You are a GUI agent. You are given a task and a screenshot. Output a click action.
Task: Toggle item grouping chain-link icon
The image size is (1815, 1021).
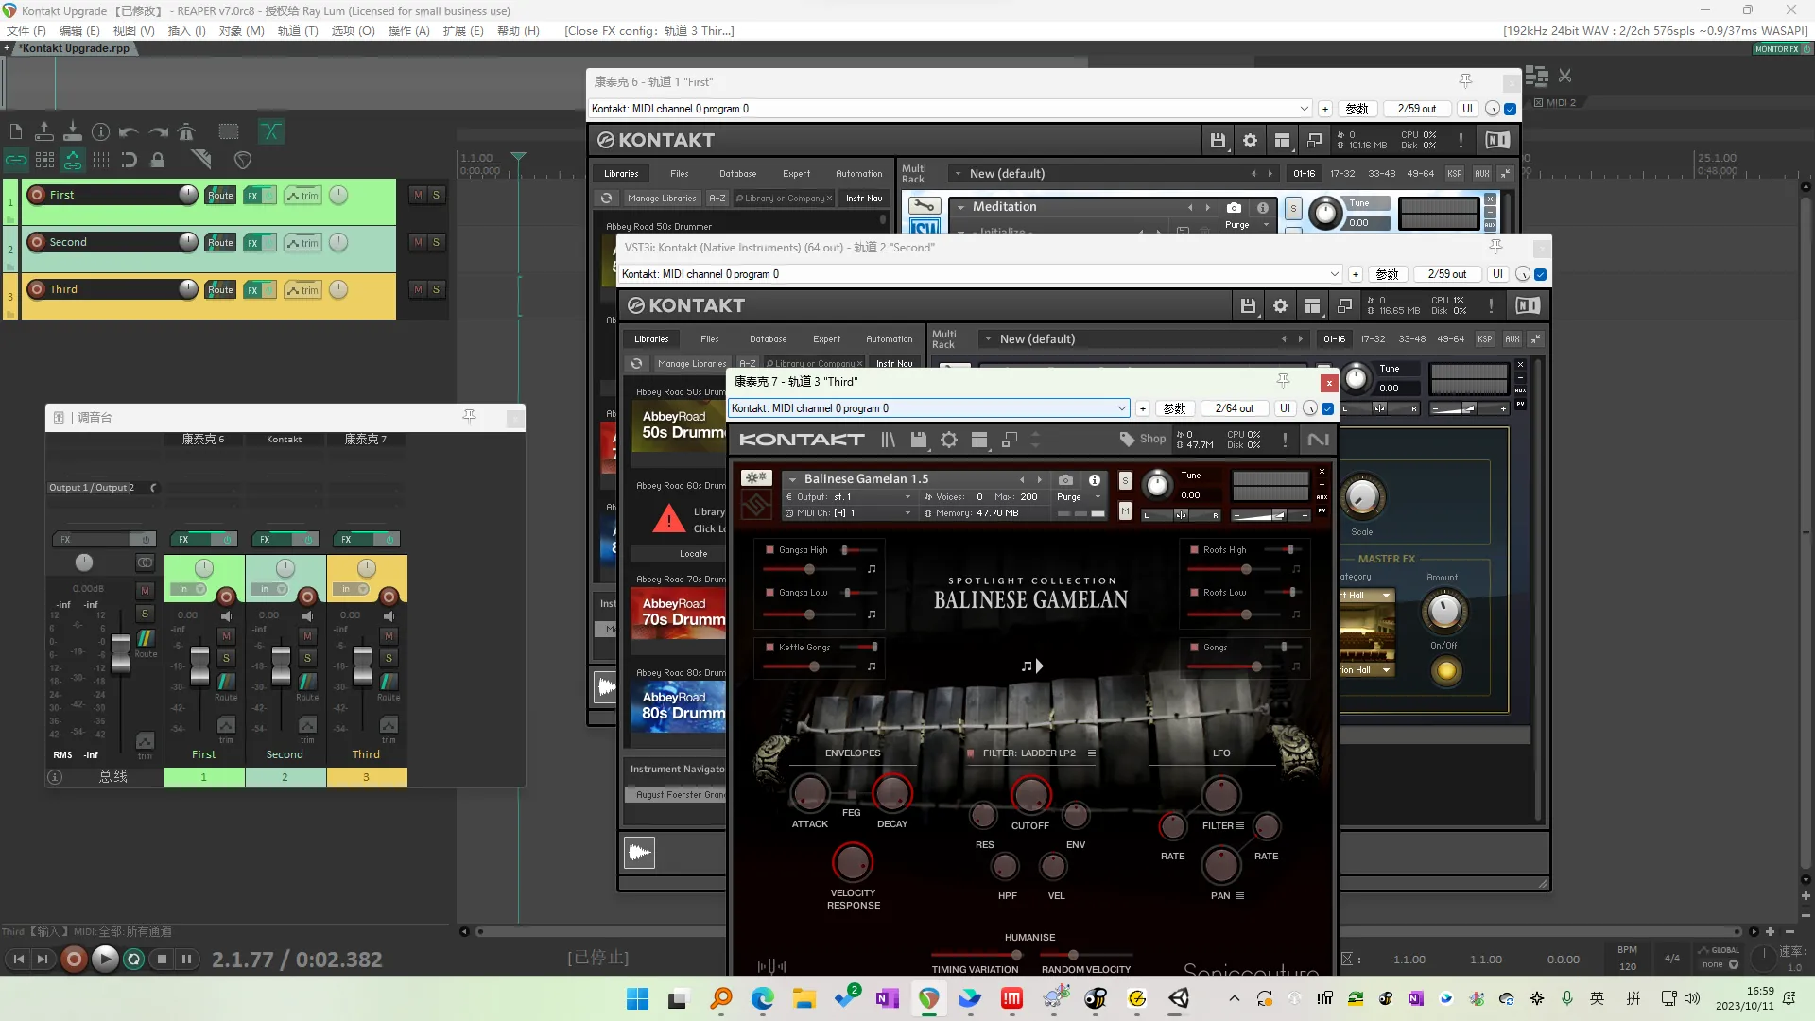coord(16,160)
